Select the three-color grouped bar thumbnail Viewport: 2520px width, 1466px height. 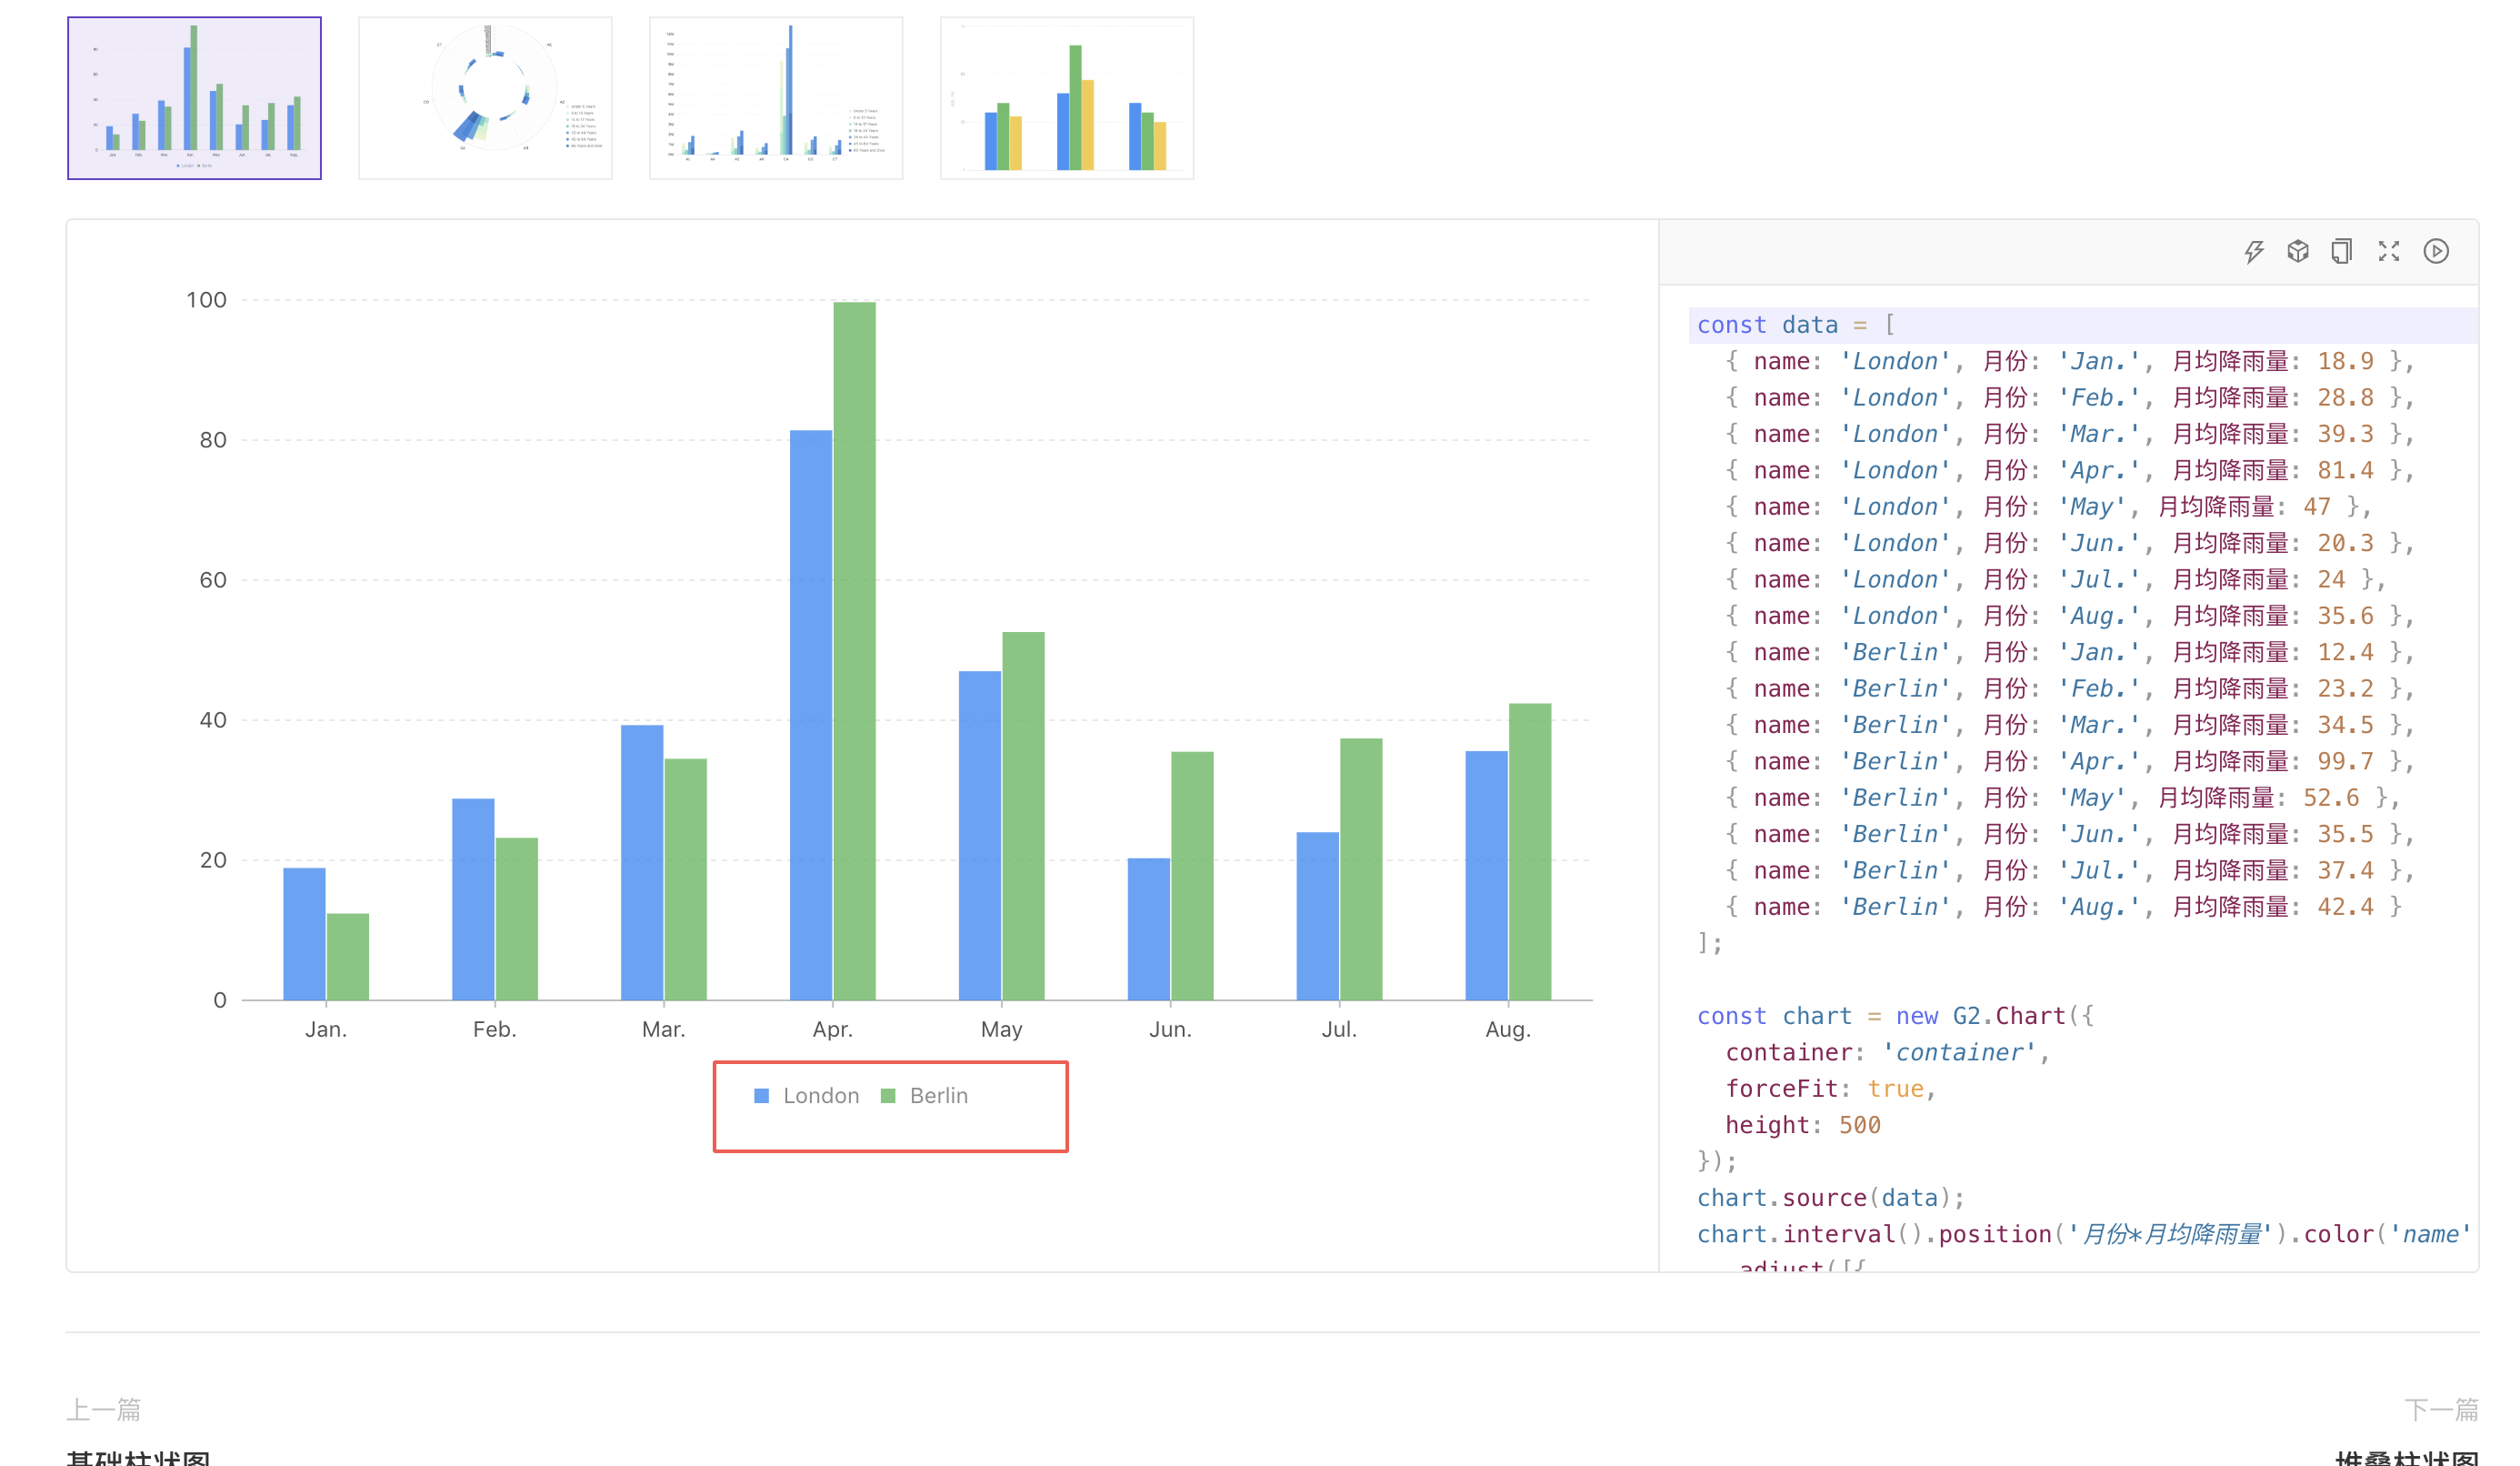[x=1066, y=98]
